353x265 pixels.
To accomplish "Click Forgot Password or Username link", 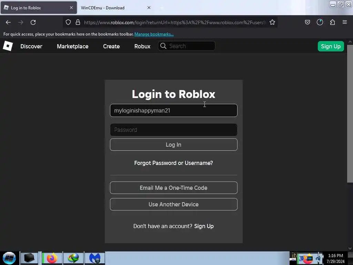I will (x=174, y=163).
